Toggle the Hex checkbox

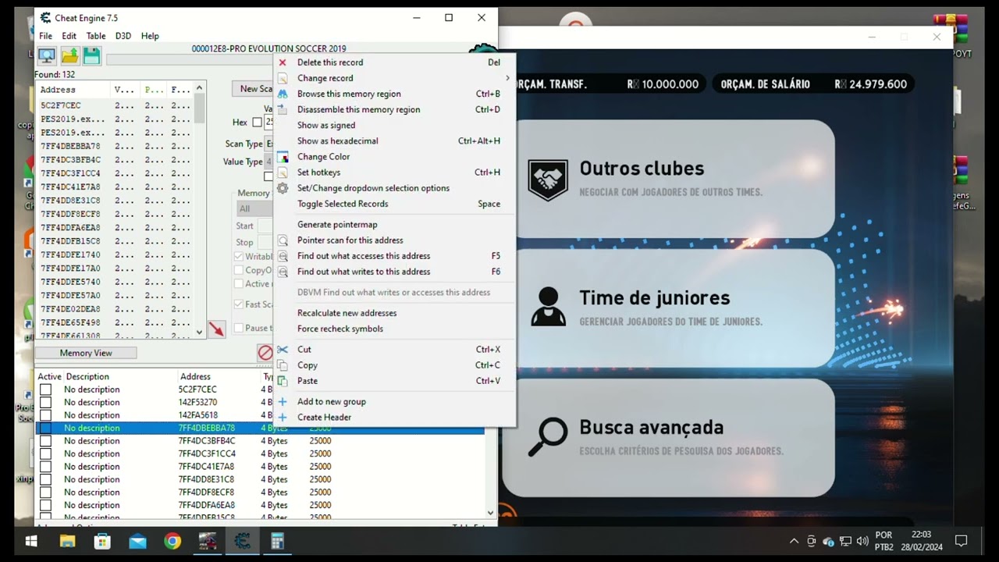point(257,123)
